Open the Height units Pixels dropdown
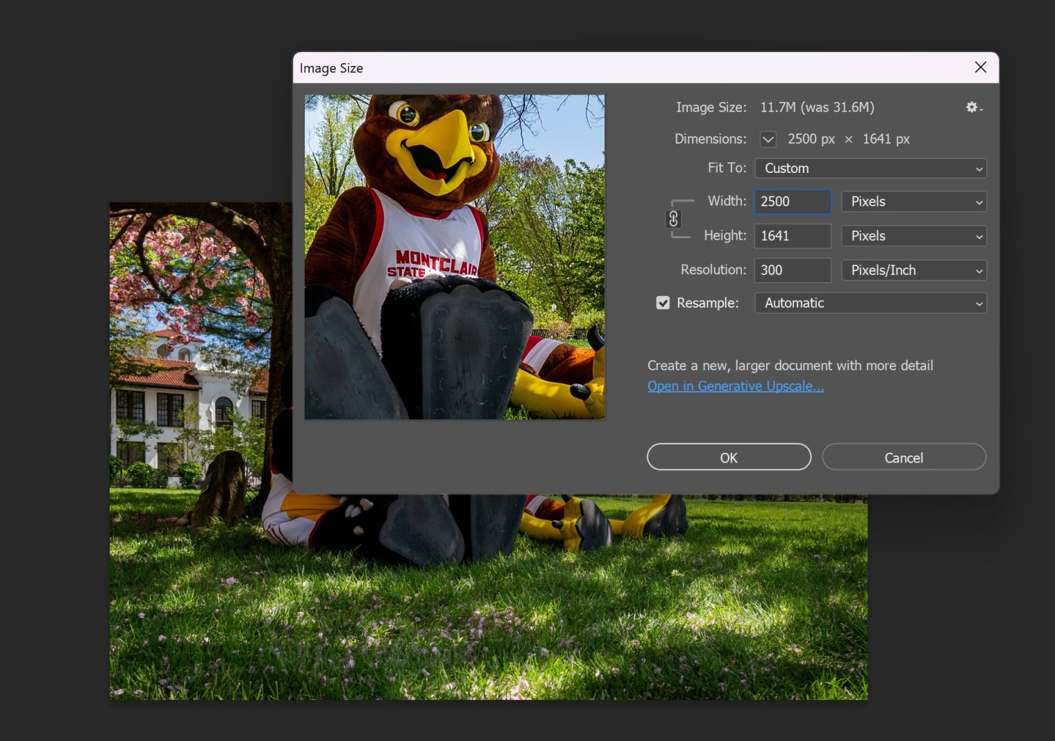The width and height of the screenshot is (1055, 741). click(913, 236)
